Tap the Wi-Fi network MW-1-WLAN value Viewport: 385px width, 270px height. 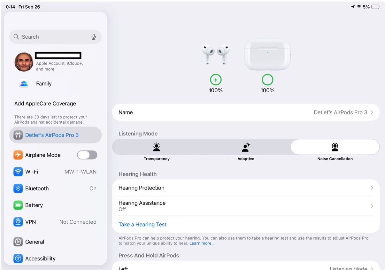click(x=81, y=172)
